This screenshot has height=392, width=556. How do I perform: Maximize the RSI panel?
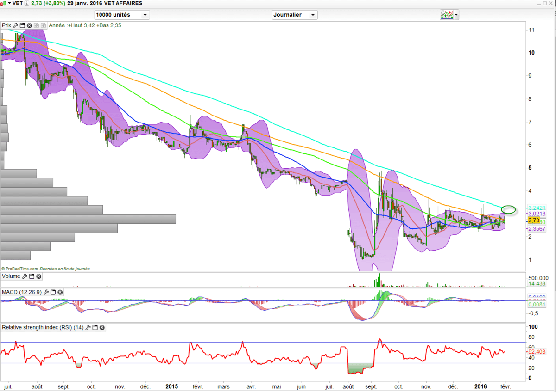[x=95, y=328]
